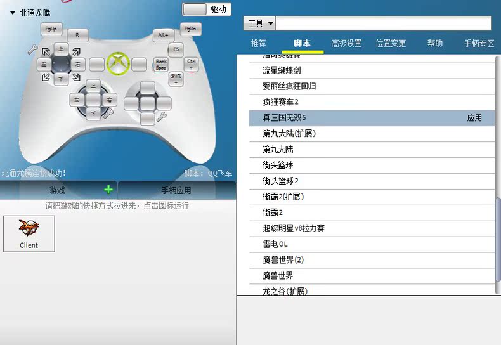
Task: Click blank button right of Xbox logo
Action: (140, 65)
